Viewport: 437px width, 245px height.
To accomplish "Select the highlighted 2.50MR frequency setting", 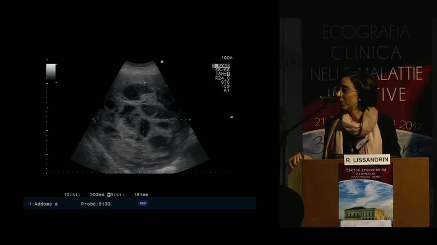I will pyautogui.click(x=221, y=65).
